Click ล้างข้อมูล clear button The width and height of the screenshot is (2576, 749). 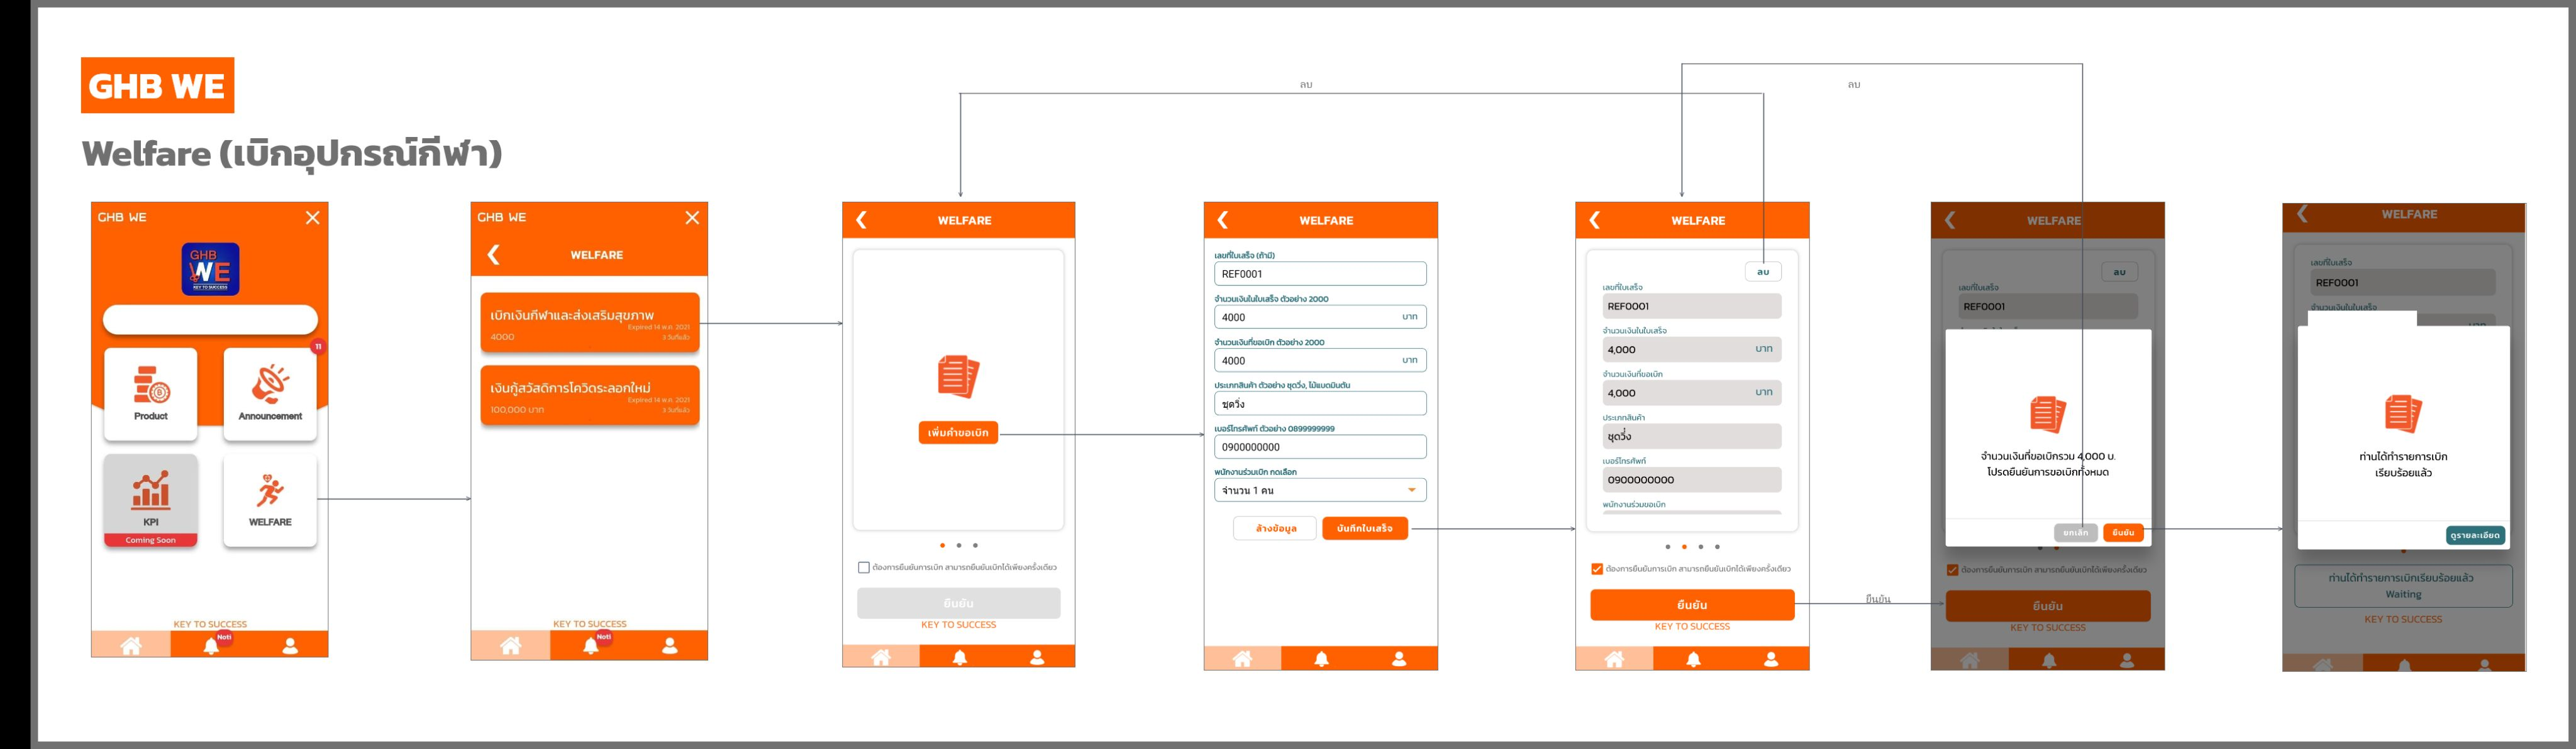pyautogui.click(x=1275, y=528)
